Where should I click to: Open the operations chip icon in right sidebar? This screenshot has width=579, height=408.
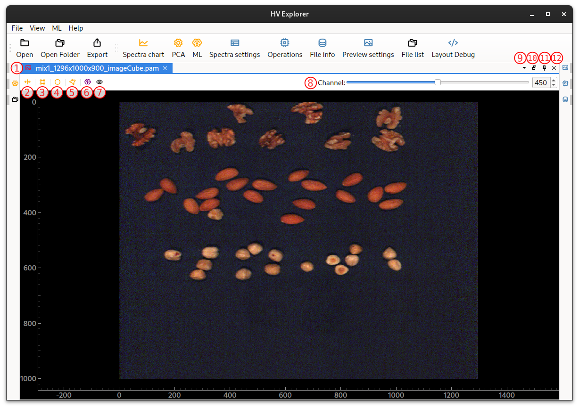pyautogui.click(x=565, y=83)
